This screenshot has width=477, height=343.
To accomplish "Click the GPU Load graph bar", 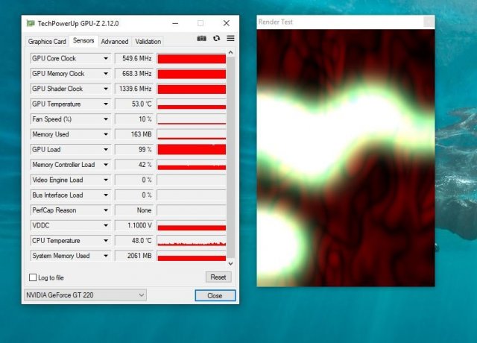I will (x=192, y=150).
